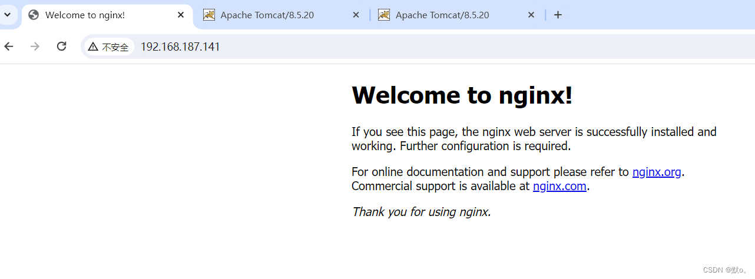The height and width of the screenshot is (279, 755).
Task: Close the first Apache Tomcat/8.5.20 tab
Action: [356, 15]
